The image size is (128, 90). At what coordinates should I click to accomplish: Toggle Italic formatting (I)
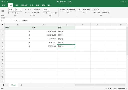tap(11, 13)
